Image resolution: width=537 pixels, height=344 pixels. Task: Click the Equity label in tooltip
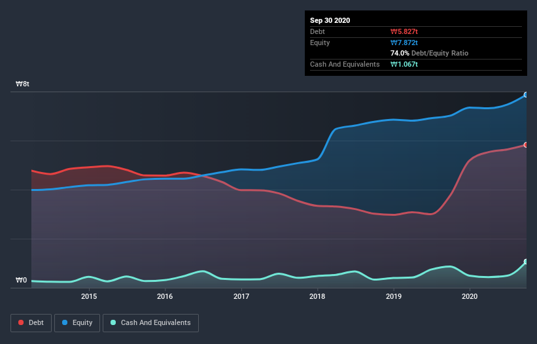click(x=320, y=43)
